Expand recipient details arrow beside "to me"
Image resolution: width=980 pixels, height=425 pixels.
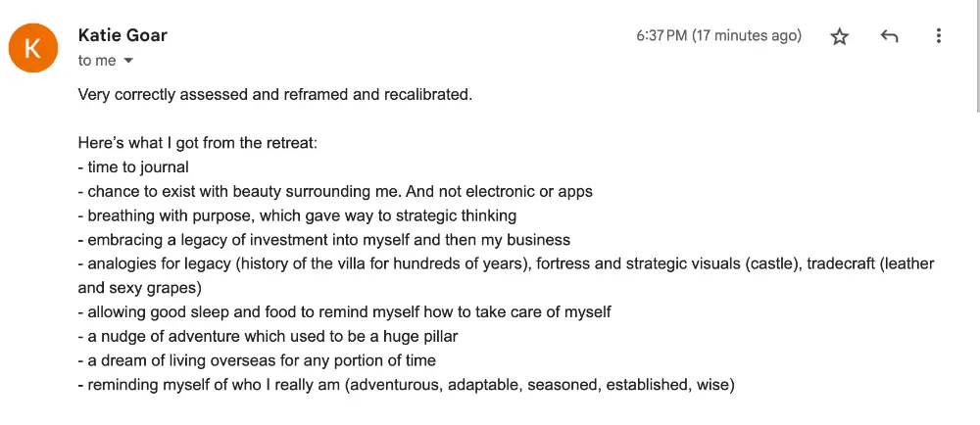[x=128, y=61]
